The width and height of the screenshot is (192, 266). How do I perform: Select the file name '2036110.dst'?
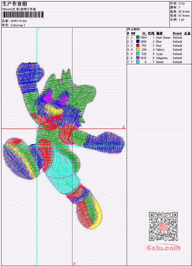point(18,21)
